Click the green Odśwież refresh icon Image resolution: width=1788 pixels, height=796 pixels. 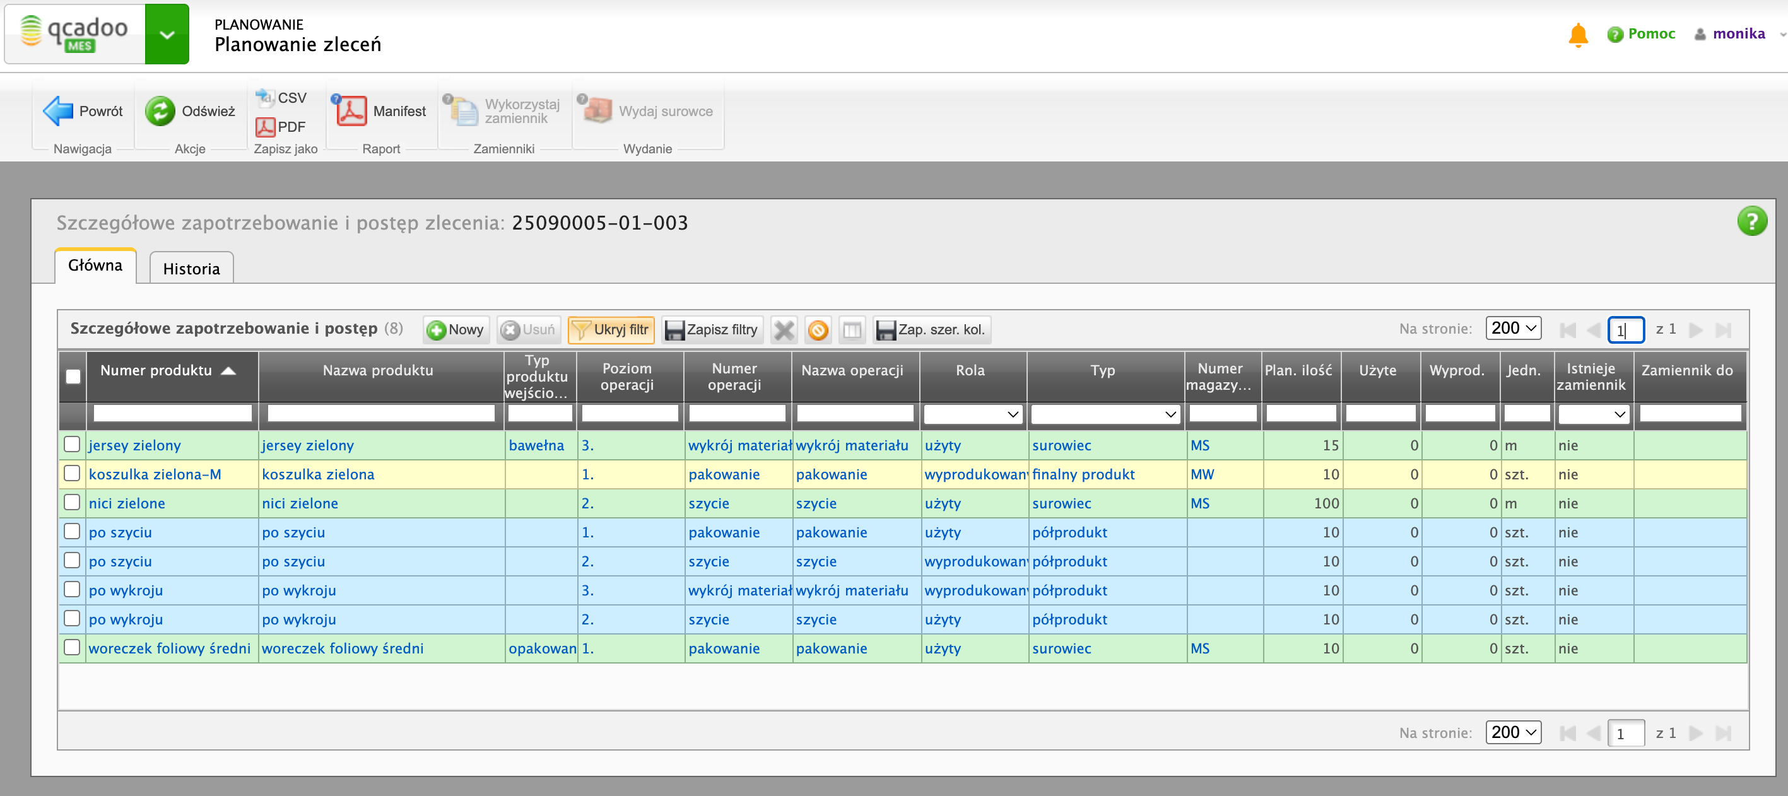(x=160, y=110)
